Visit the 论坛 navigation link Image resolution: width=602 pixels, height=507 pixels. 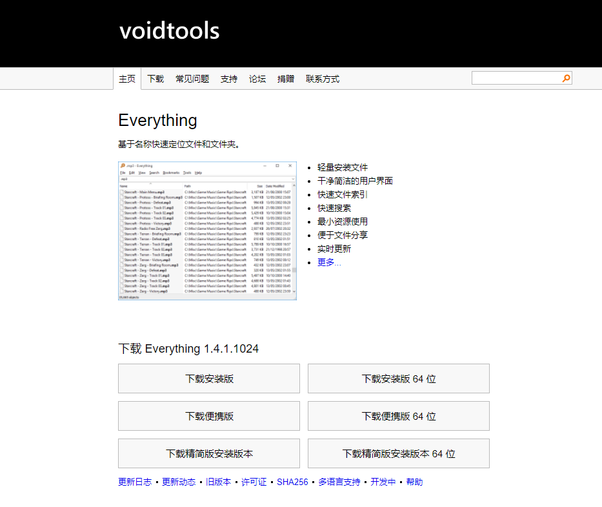tap(257, 79)
